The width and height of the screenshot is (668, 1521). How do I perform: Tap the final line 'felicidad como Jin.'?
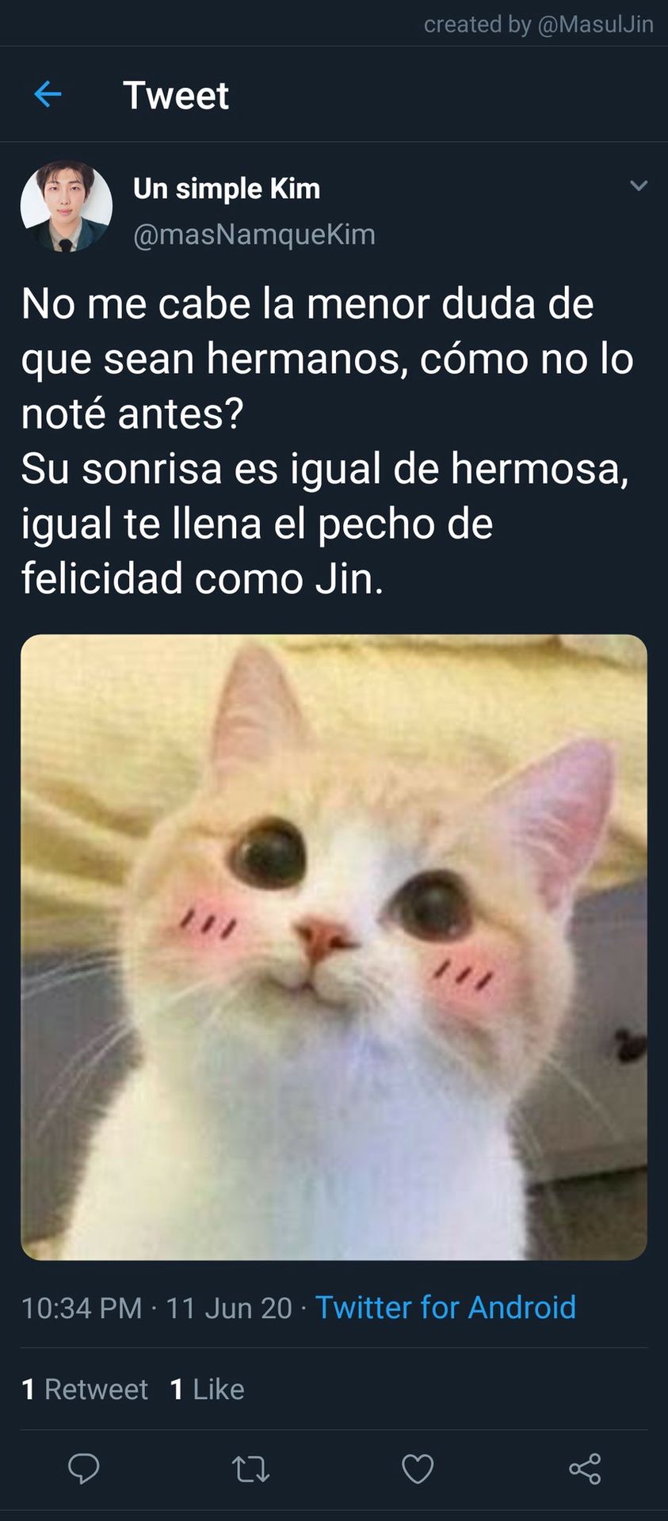pyautogui.click(x=202, y=578)
